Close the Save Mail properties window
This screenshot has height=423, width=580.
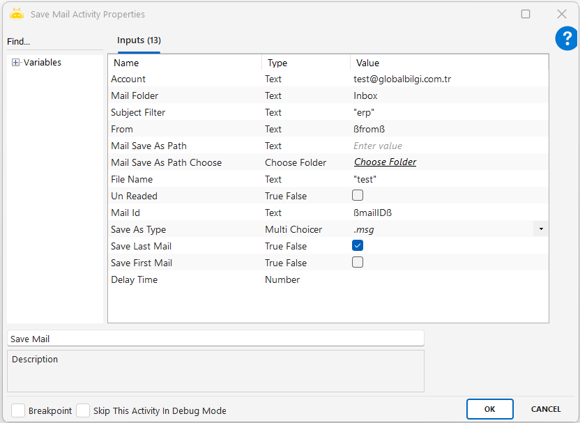coord(561,14)
